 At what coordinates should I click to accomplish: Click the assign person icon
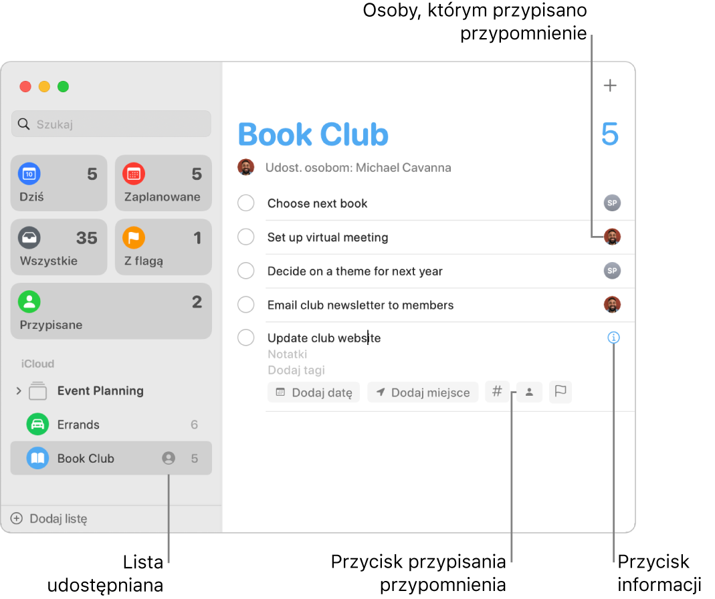tap(529, 392)
